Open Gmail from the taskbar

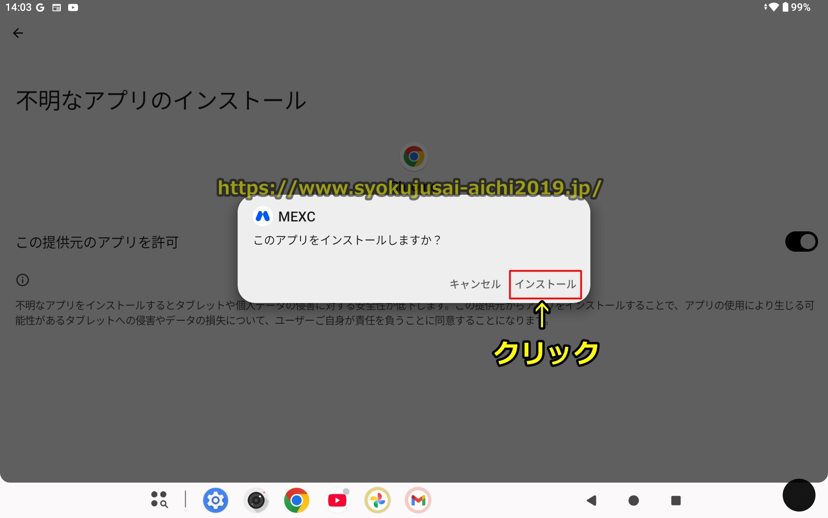pos(418,500)
